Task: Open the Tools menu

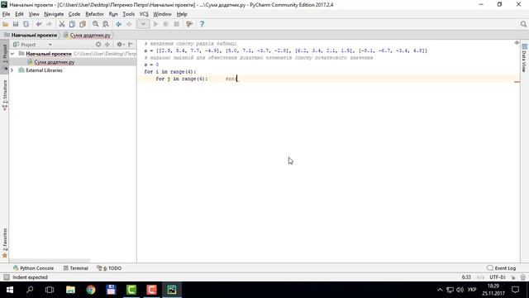Action: [x=129, y=14]
